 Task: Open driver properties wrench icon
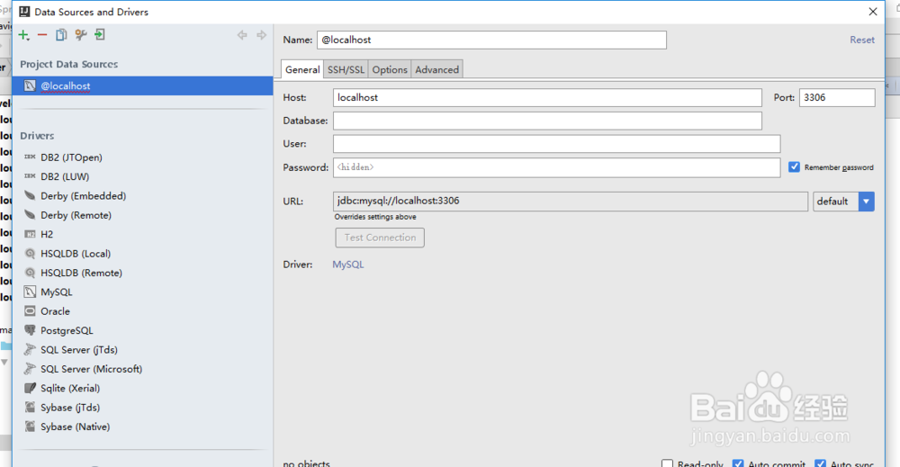tap(81, 35)
